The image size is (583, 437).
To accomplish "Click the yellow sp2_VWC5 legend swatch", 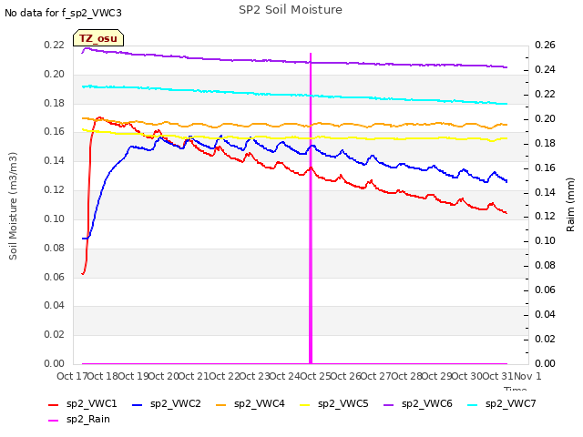I will tap(305, 404).
